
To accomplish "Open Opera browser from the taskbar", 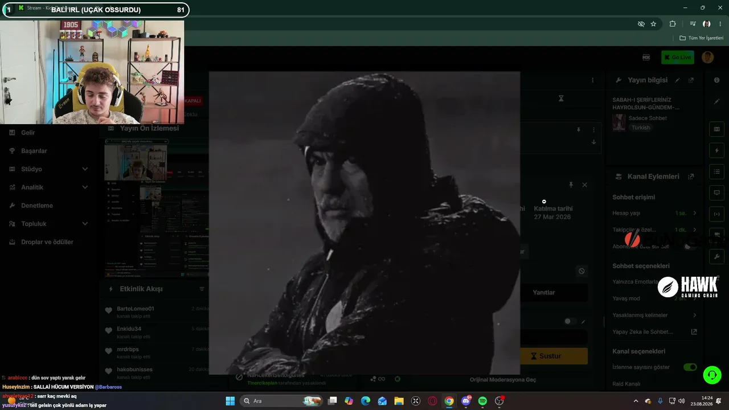I will pyautogui.click(x=433, y=401).
